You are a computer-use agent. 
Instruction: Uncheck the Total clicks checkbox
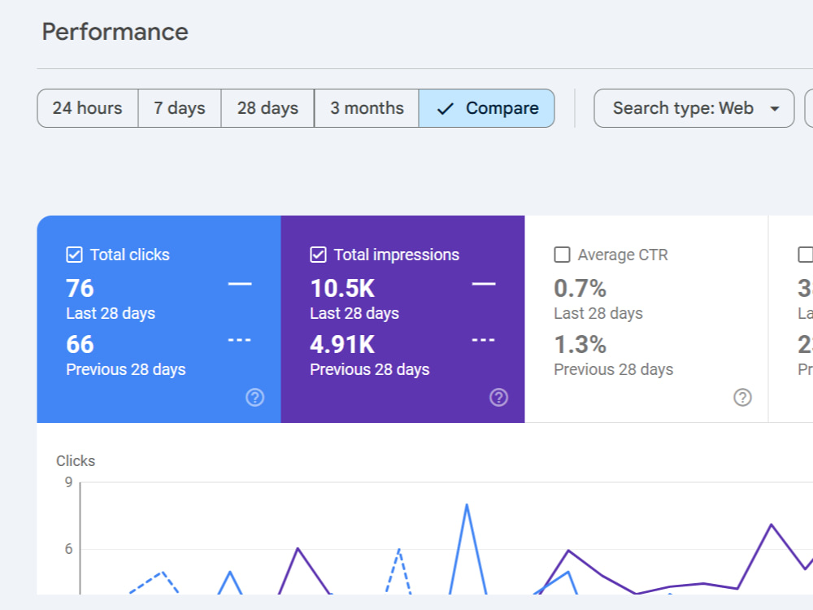[74, 255]
